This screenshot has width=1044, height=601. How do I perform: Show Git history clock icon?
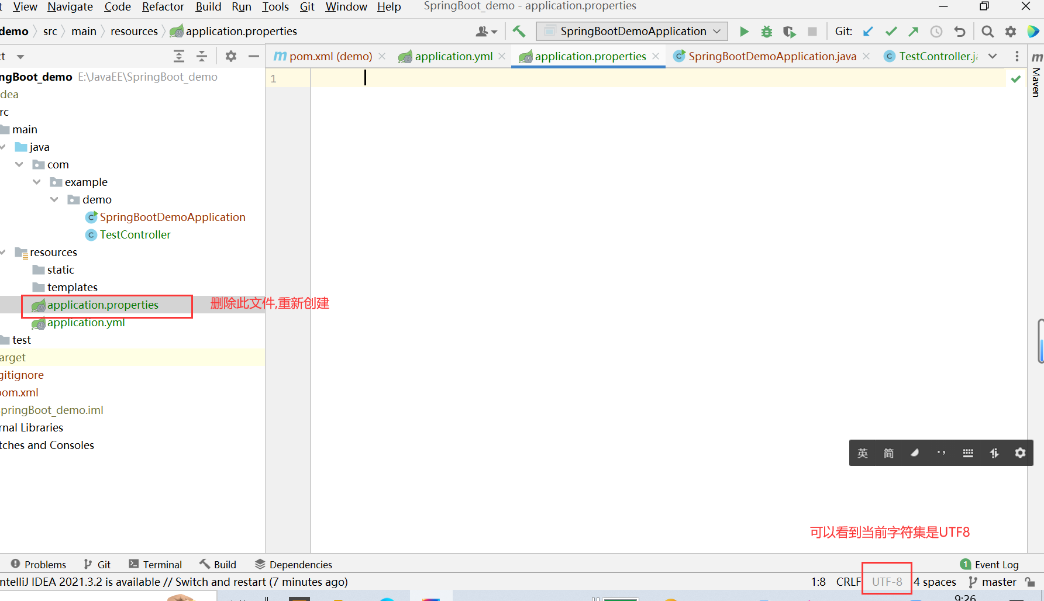(x=936, y=32)
